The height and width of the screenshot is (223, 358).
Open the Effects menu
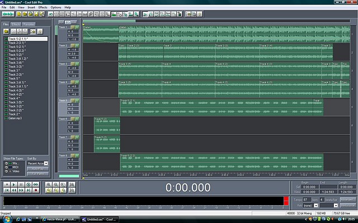tap(43, 7)
